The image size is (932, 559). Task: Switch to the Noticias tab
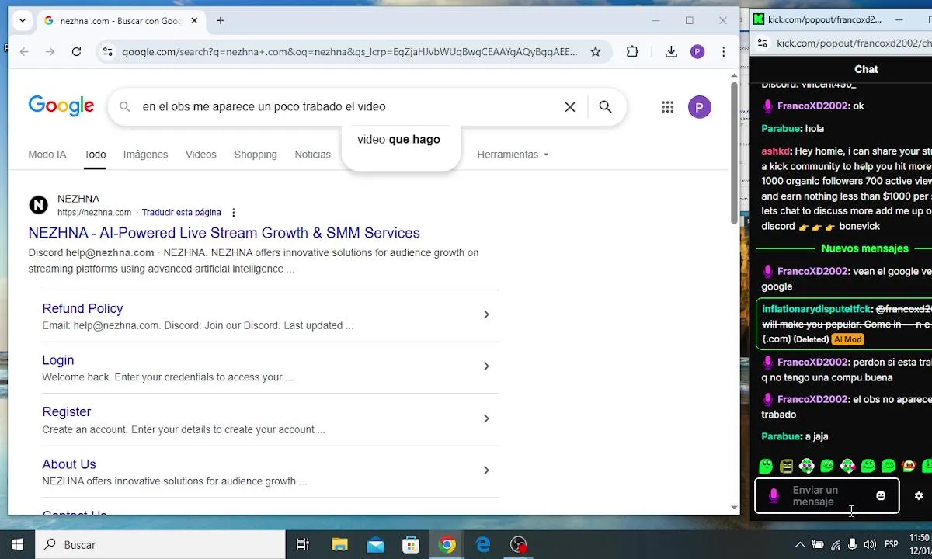coord(312,155)
